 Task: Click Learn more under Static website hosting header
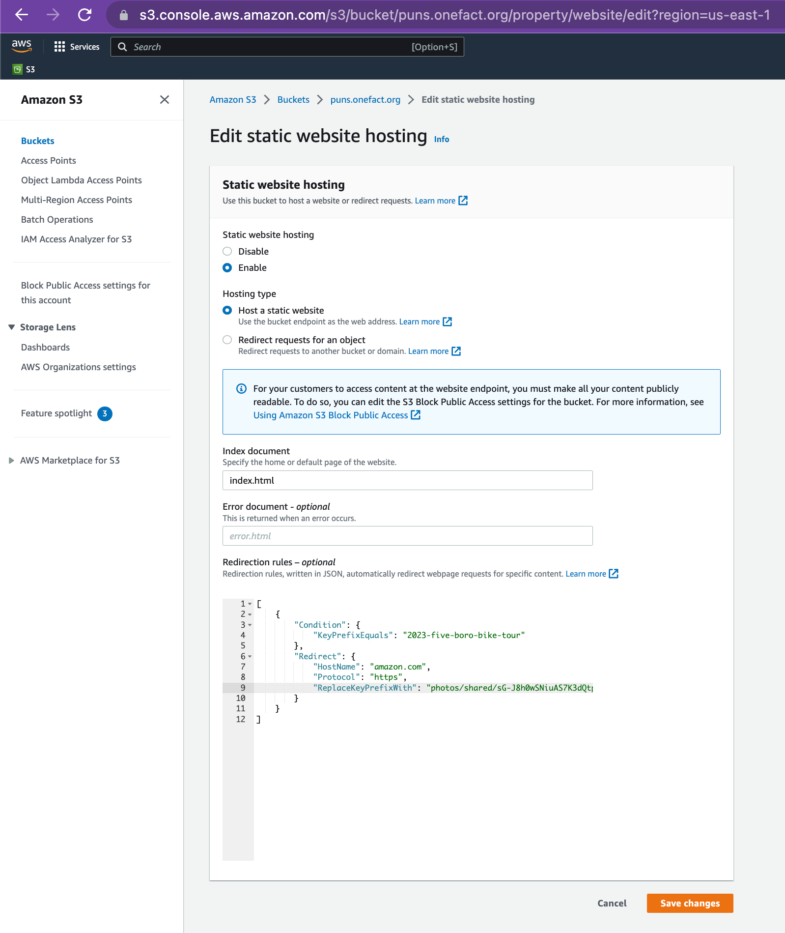point(441,201)
